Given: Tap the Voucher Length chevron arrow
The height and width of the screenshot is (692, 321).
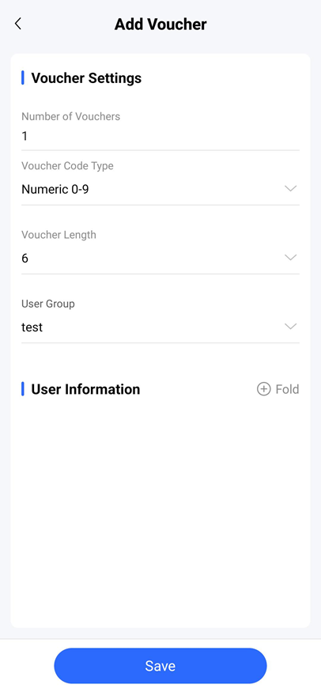Looking at the screenshot, I should 290,258.
